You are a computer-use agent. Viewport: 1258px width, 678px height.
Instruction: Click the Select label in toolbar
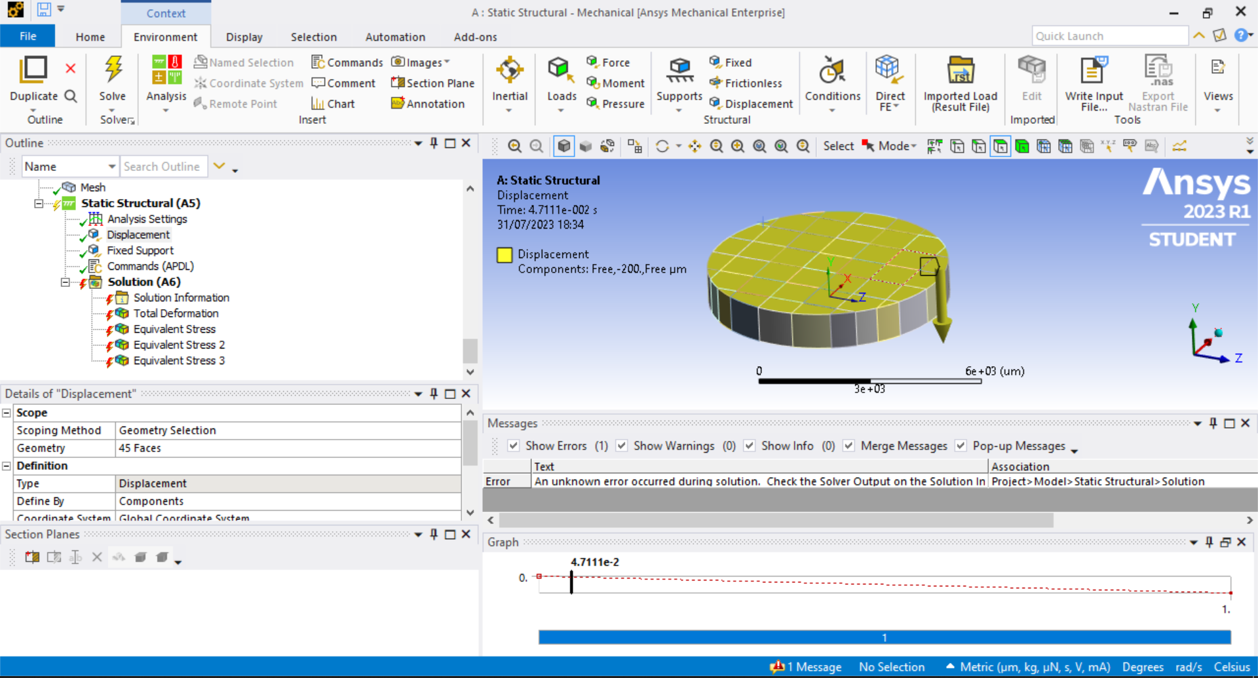point(838,146)
